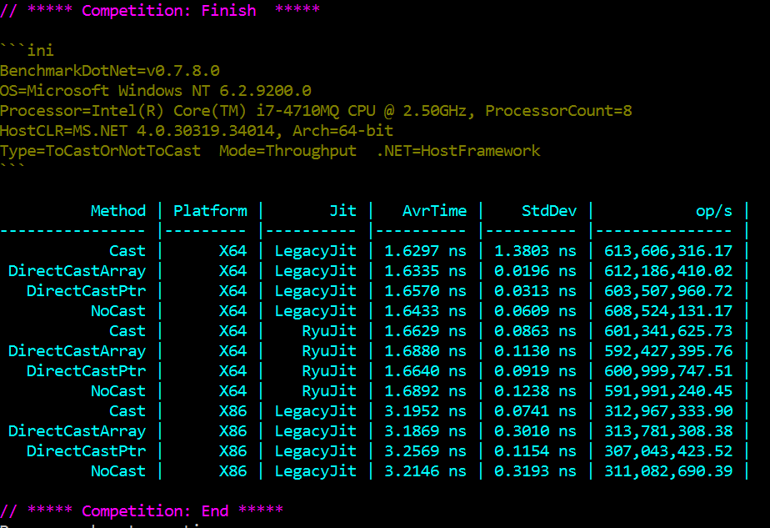Click the 613,606,316.17 op/s value
The width and height of the screenshot is (770, 528).
pos(671,251)
